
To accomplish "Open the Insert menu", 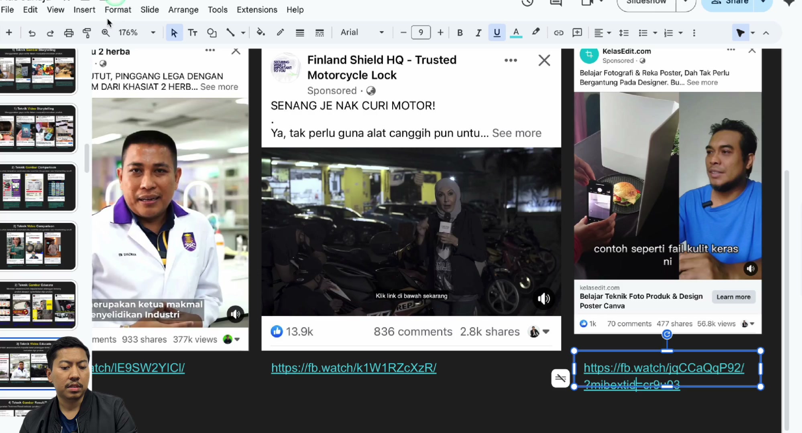I will click(x=84, y=10).
